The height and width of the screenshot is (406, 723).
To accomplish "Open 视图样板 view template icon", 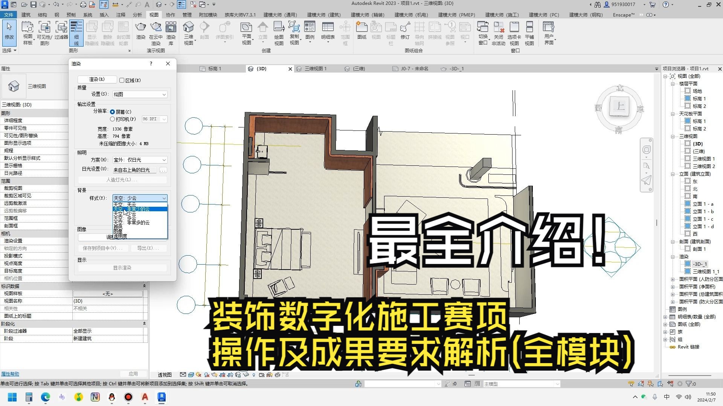I will [27, 33].
